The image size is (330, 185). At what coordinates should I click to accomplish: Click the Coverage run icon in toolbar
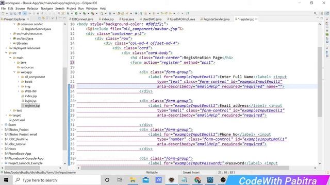[84, 13]
